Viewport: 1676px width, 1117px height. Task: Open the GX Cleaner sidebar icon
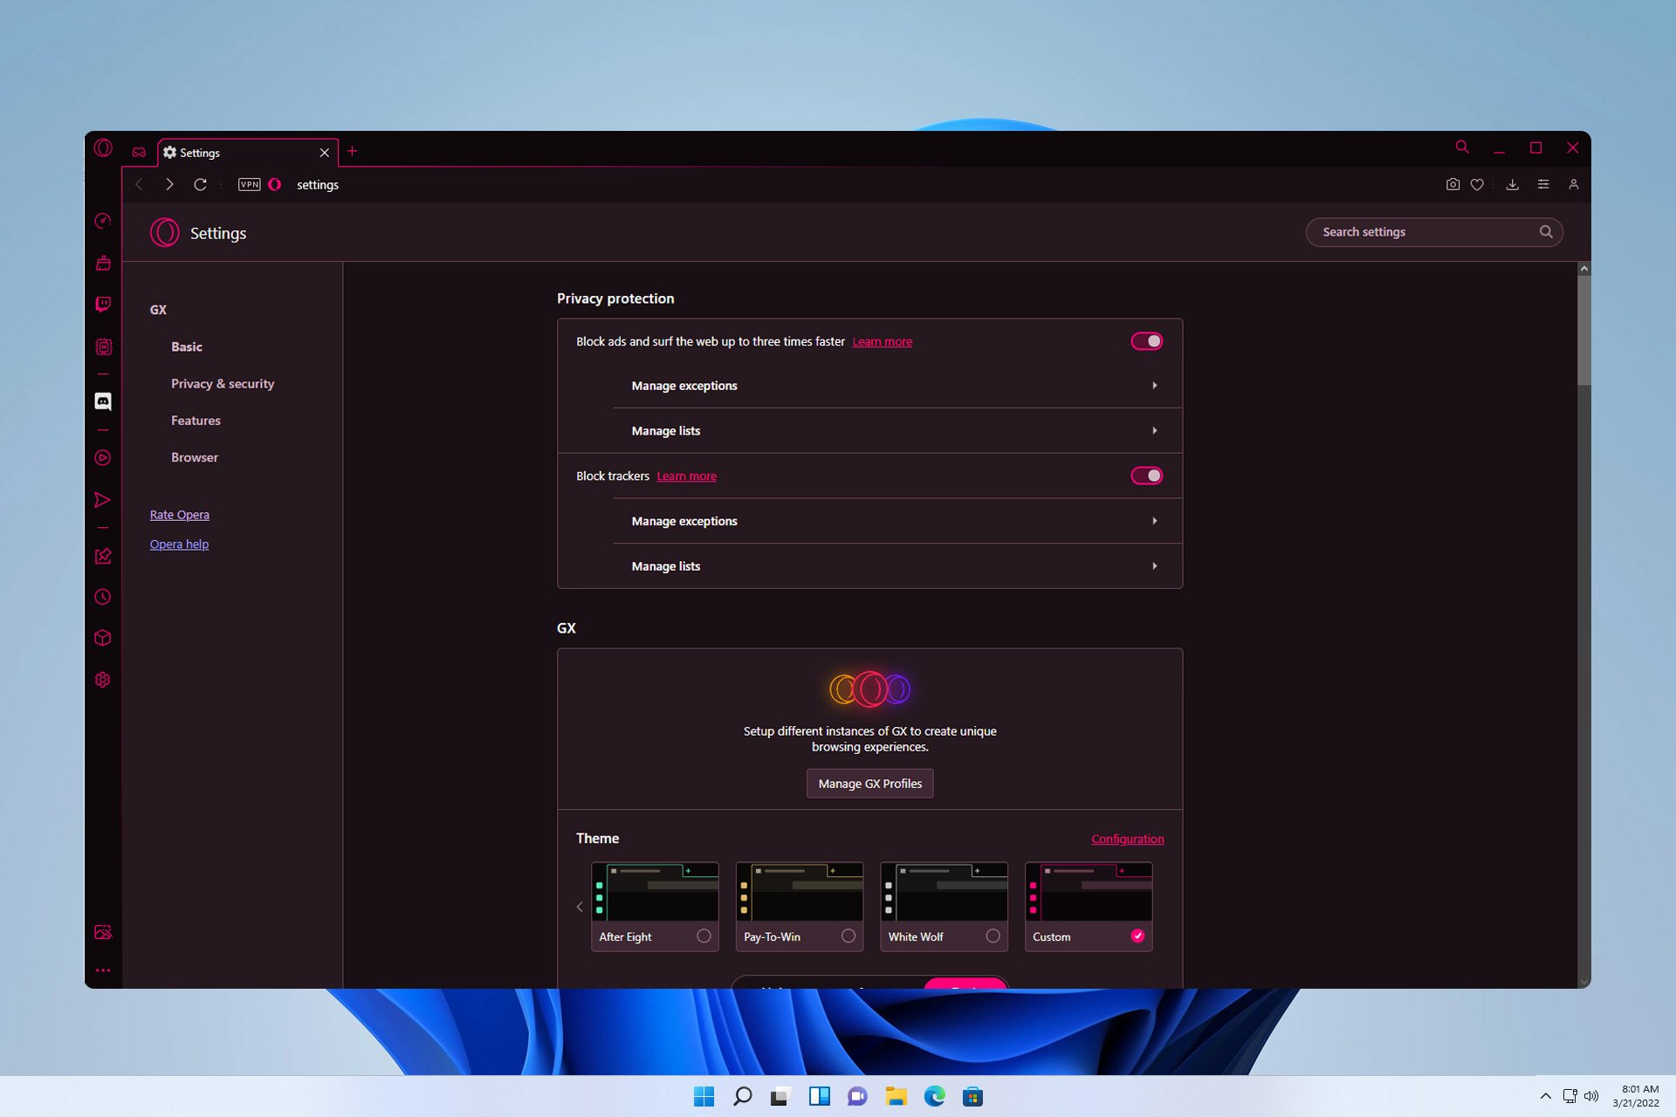point(103,263)
